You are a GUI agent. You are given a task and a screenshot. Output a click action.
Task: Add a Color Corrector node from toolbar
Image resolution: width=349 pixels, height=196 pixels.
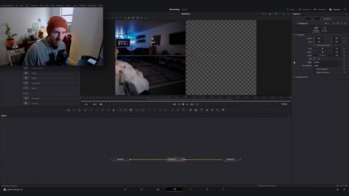click(91, 110)
